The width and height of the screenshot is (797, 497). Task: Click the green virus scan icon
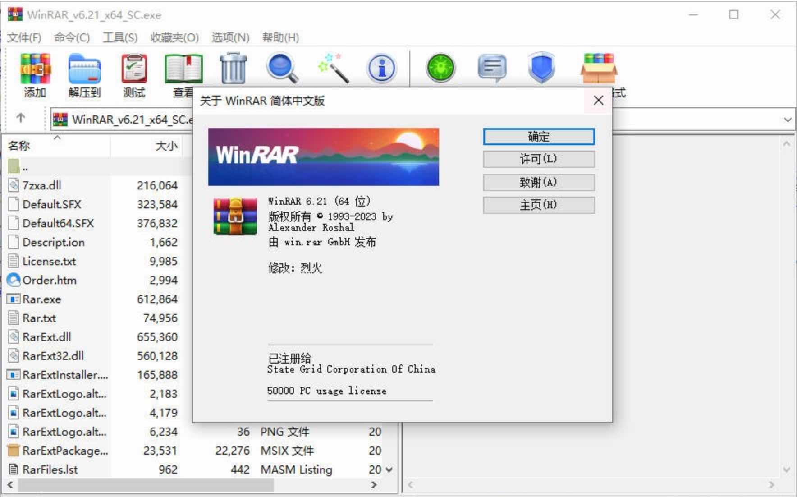[x=441, y=69]
